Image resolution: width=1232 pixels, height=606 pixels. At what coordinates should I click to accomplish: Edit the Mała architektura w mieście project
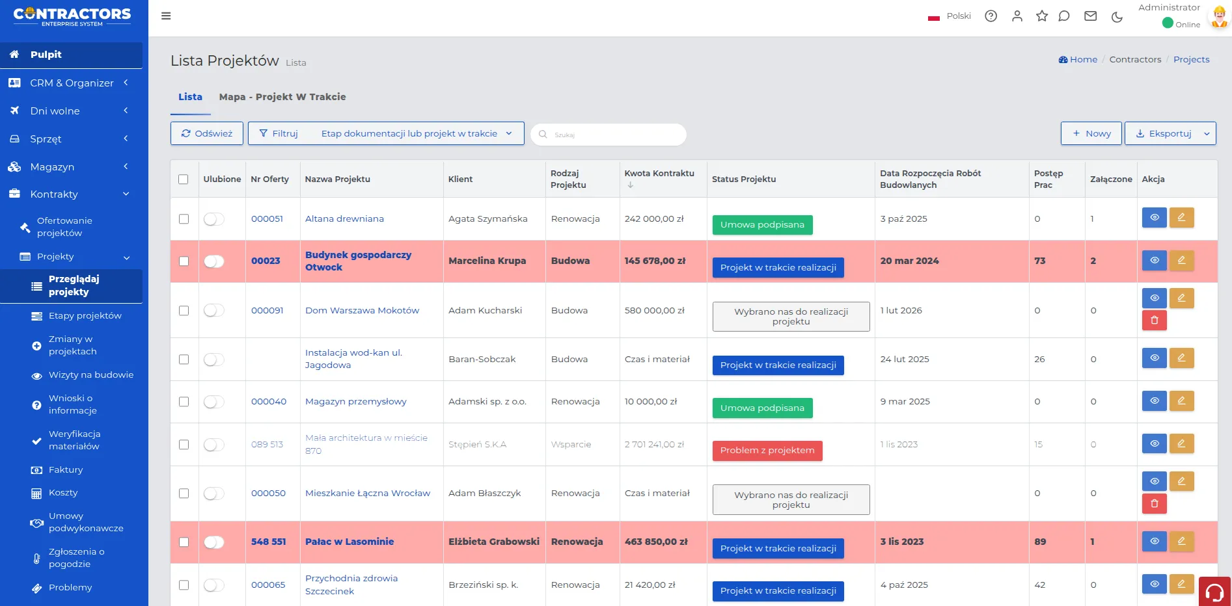[x=1181, y=443]
